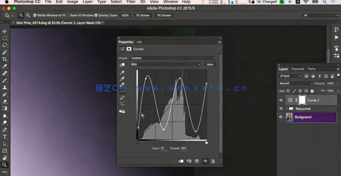The height and width of the screenshot is (176, 341).
Task: Select the Healing Brush tool
Action: click(x=4, y=73)
